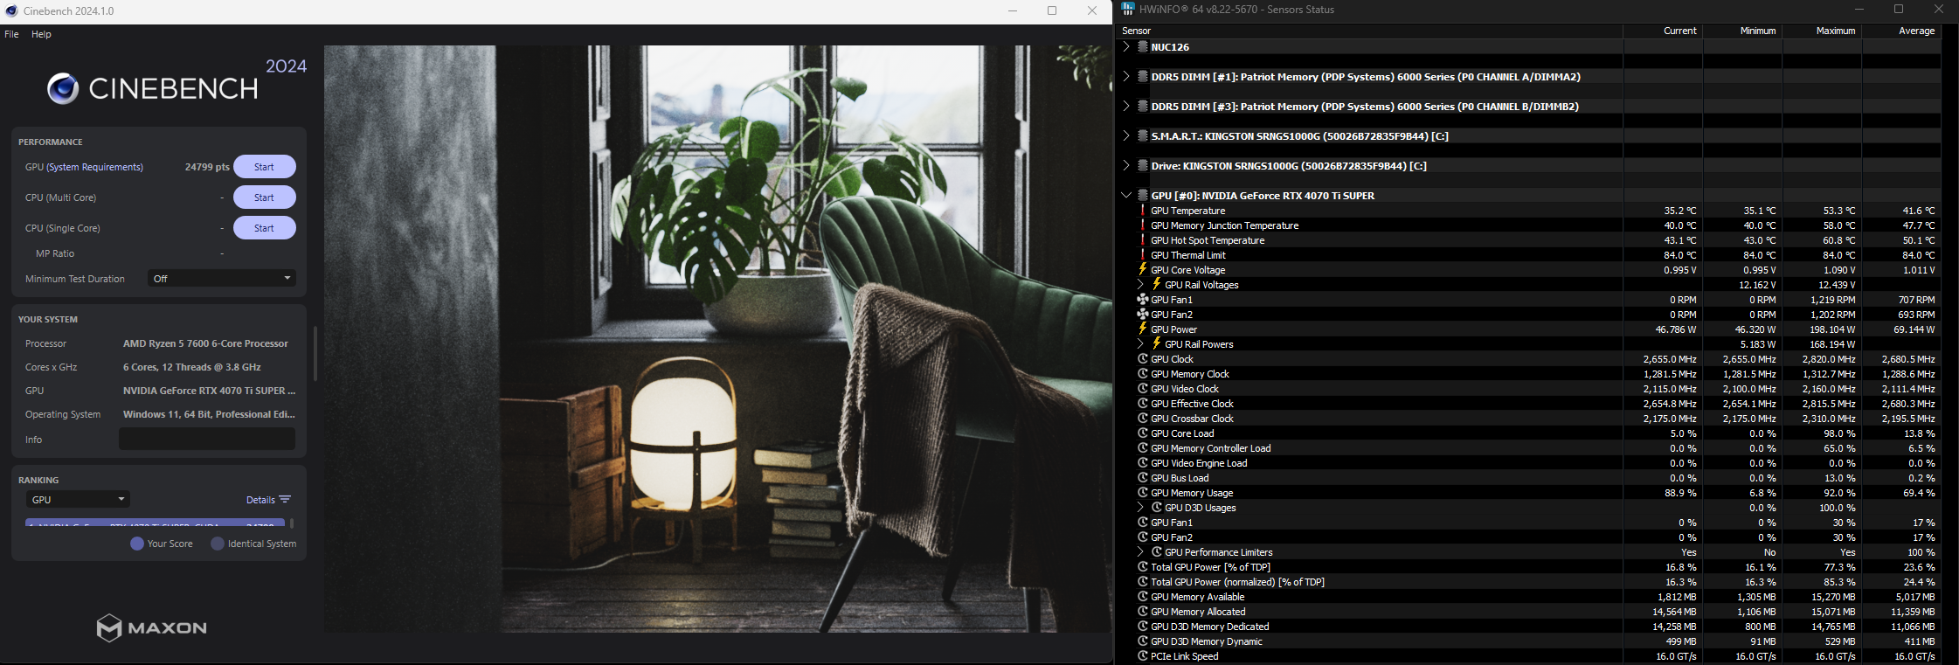1959x665 pixels.
Task: Click "AMD Ryzen 5 7600 6-Core Processor" text
Action: (x=205, y=343)
